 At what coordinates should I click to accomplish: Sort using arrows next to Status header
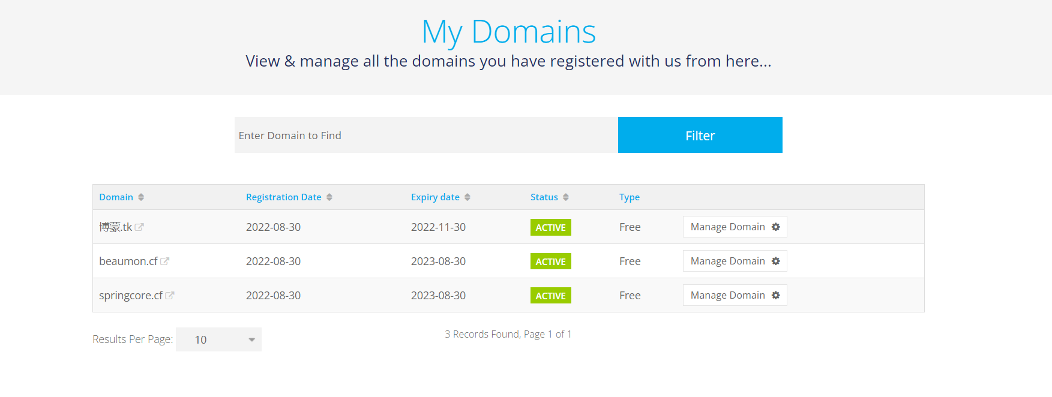point(566,197)
